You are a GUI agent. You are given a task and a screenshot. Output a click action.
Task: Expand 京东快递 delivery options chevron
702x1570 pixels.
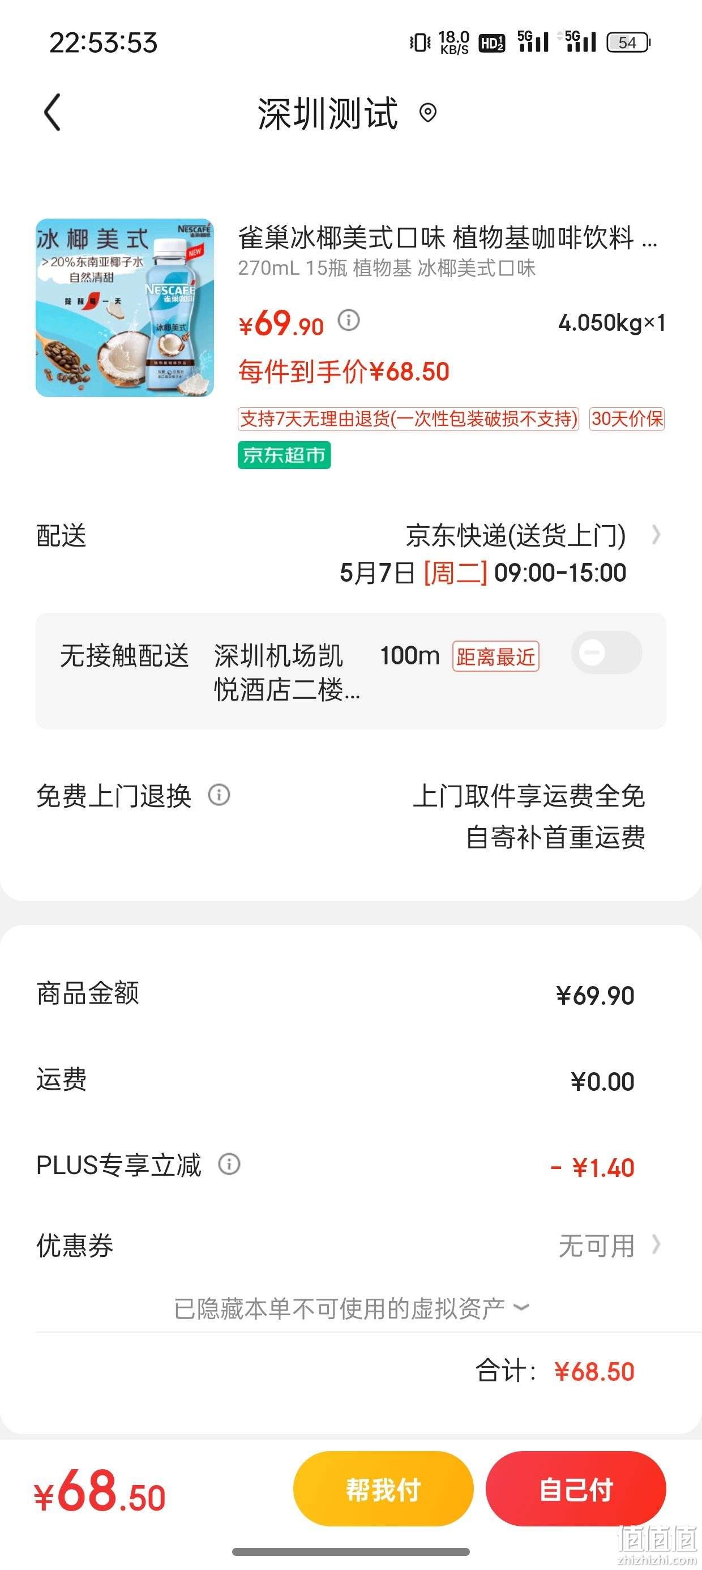coord(656,535)
